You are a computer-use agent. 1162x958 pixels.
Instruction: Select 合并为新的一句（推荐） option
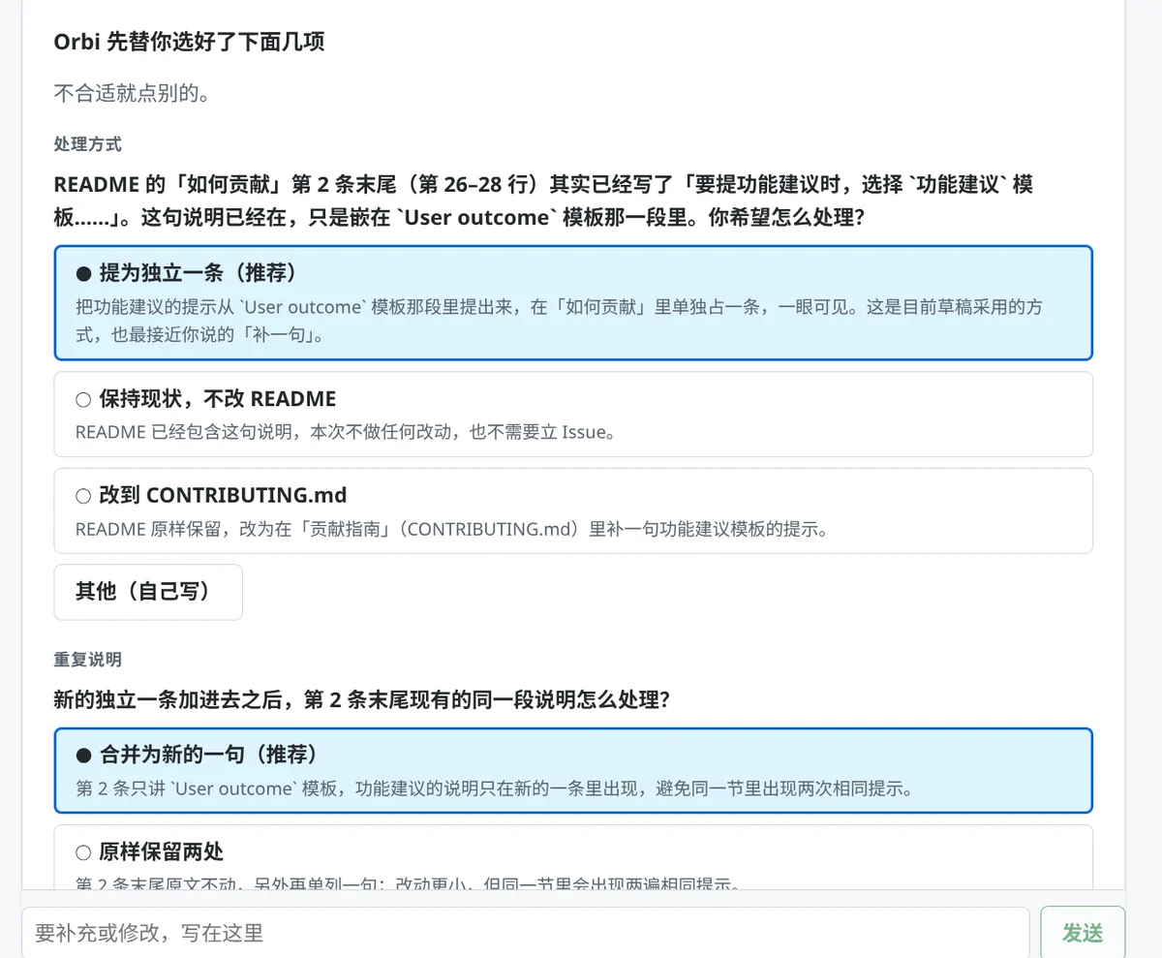(573, 771)
